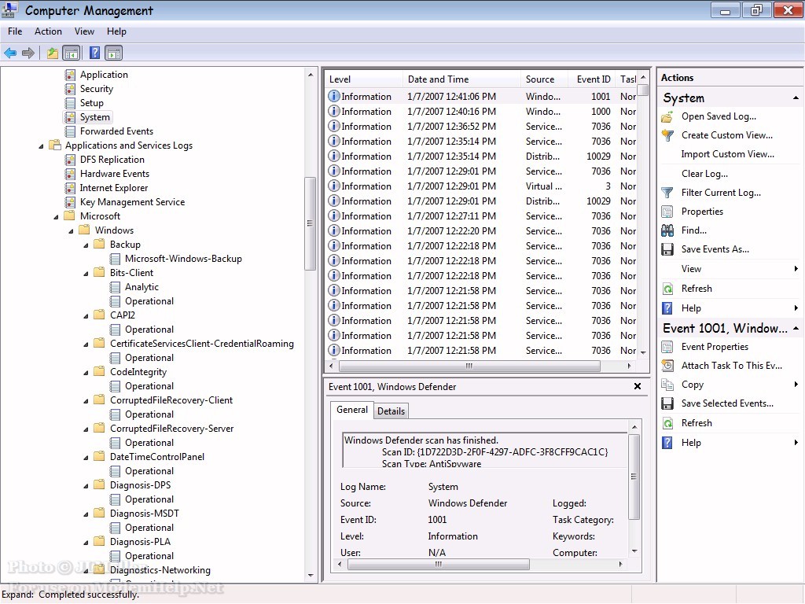Select Key Management Service log
Image resolution: width=805 pixels, height=604 pixels.
132,202
